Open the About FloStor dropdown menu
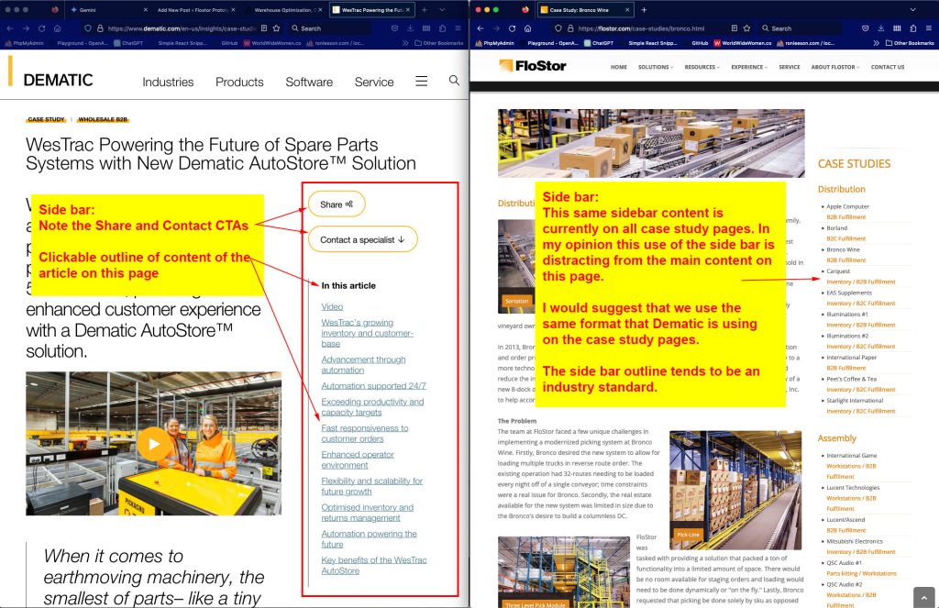The width and height of the screenshot is (939, 608). [x=834, y=67]
